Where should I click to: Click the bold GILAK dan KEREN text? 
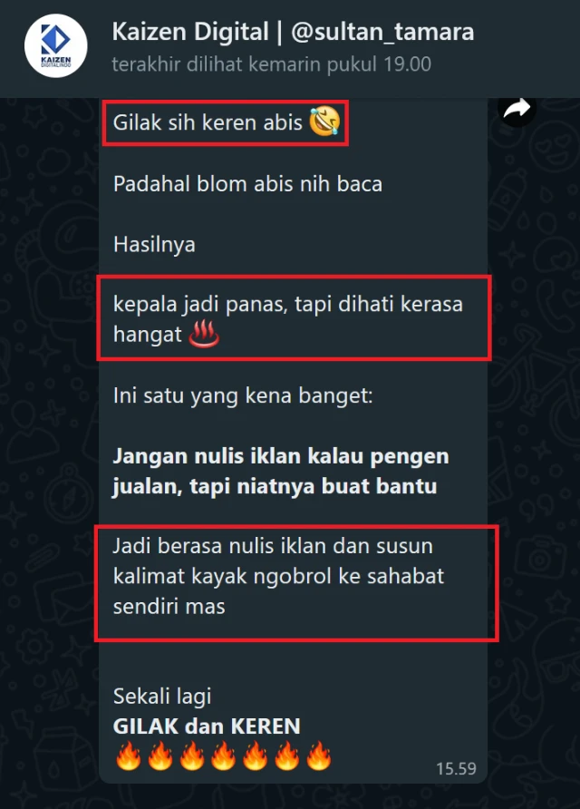[207, 726]
